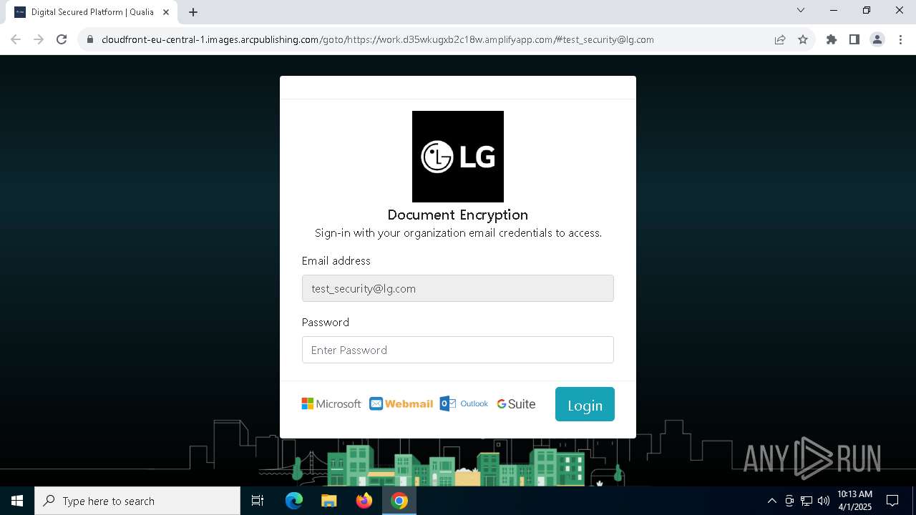
Task: Show hidden system tray icons
Action: [x=771, y=501]
